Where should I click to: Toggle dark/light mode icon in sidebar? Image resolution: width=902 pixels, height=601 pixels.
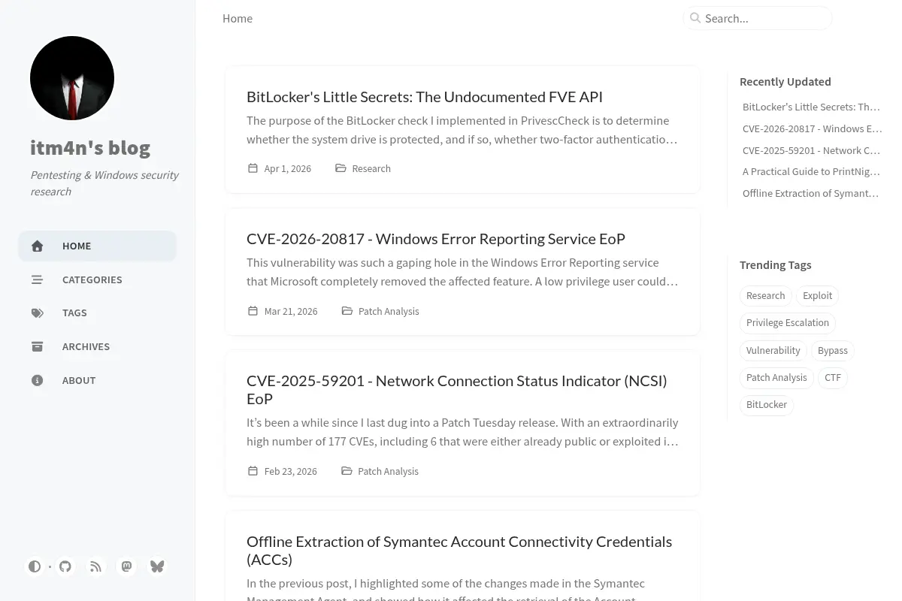(35, 566)
